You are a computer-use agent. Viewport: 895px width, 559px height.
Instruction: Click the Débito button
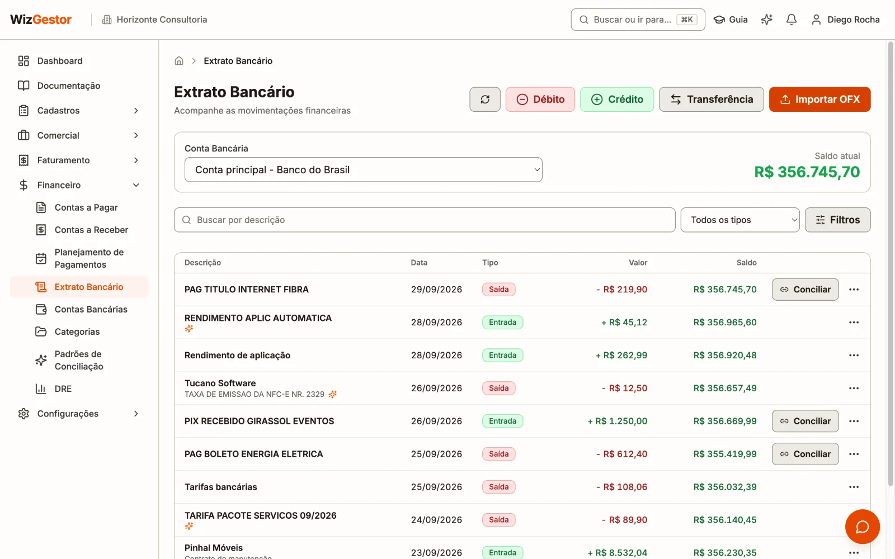[x=540, y=100]
